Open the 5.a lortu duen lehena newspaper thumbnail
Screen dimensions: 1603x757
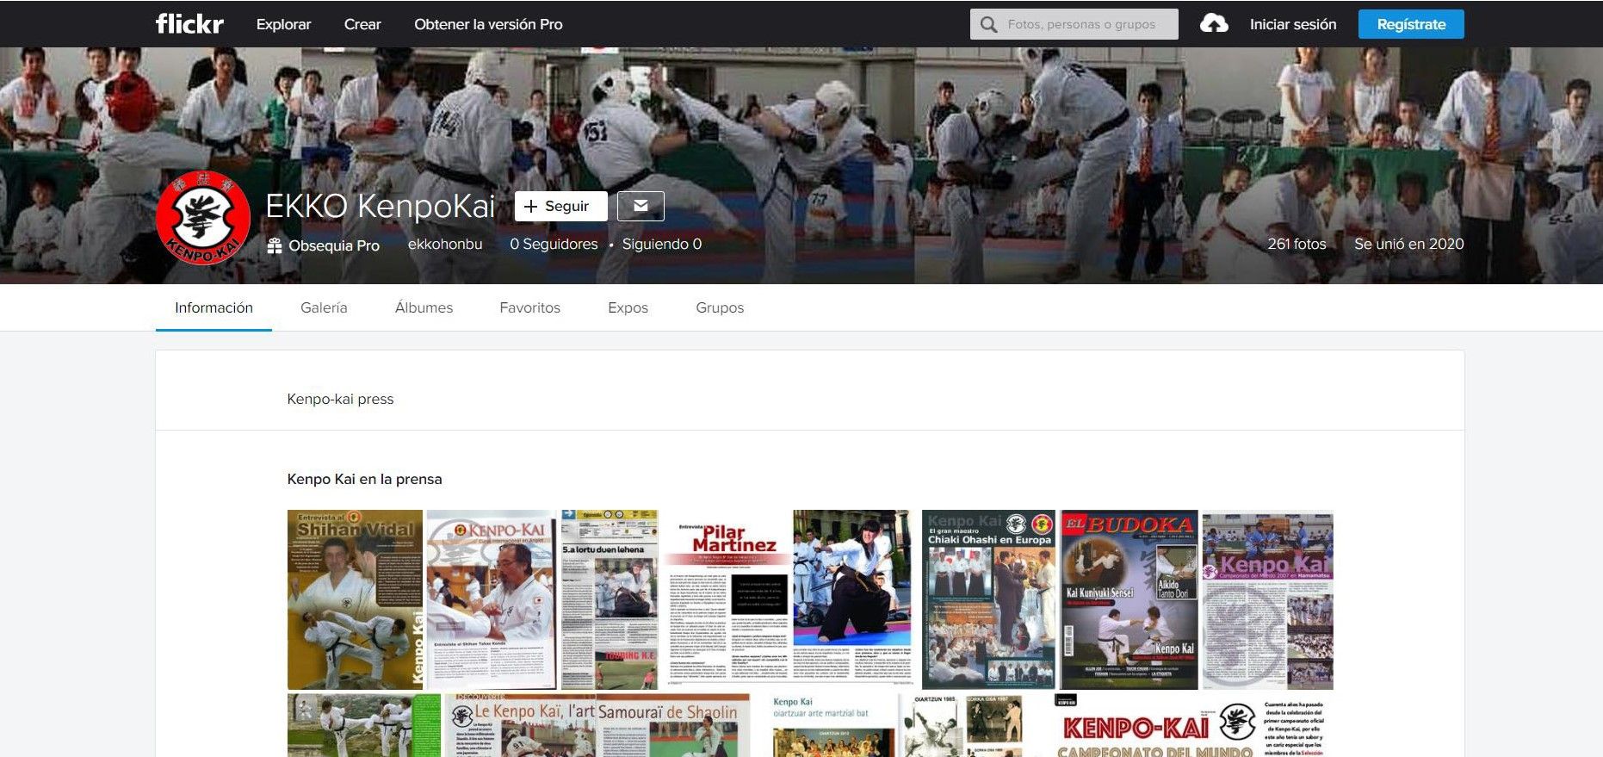pyautogui.click(x=609, y=599)
